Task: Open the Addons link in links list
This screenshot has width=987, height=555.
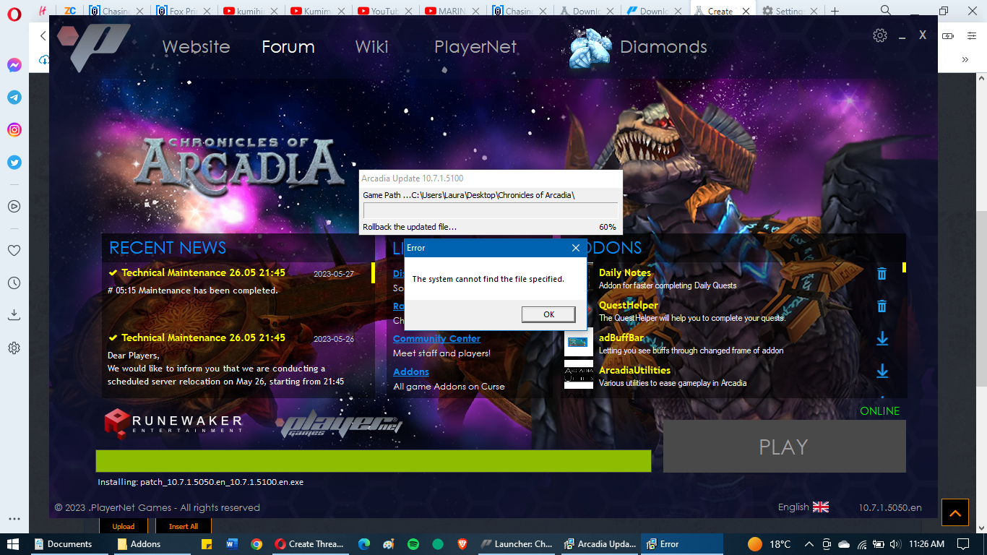Action: [x=410, y=371]
